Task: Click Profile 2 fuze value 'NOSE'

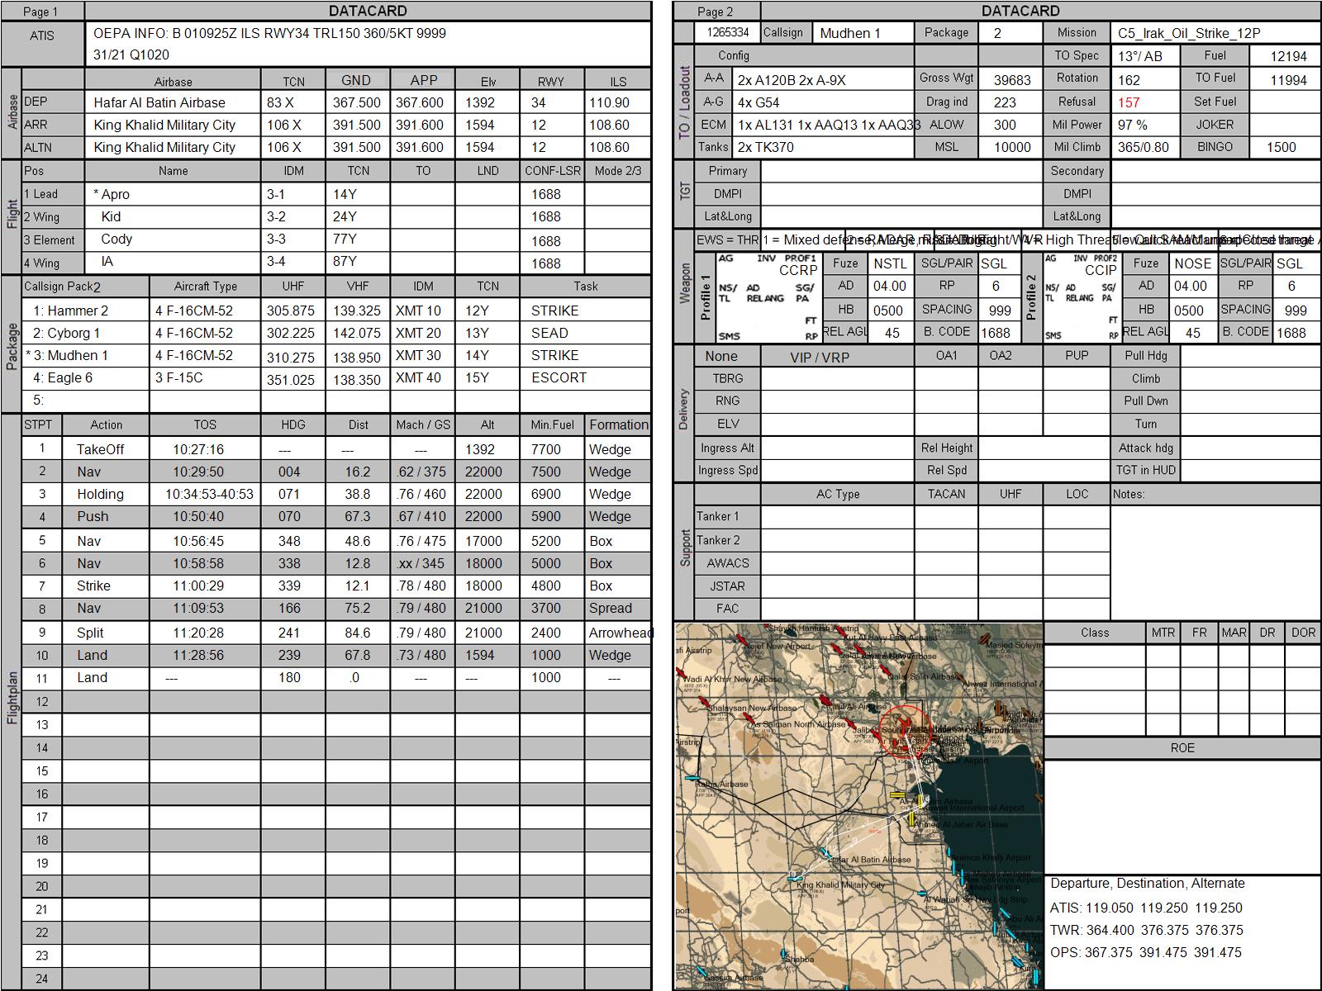Action: 1192,263
